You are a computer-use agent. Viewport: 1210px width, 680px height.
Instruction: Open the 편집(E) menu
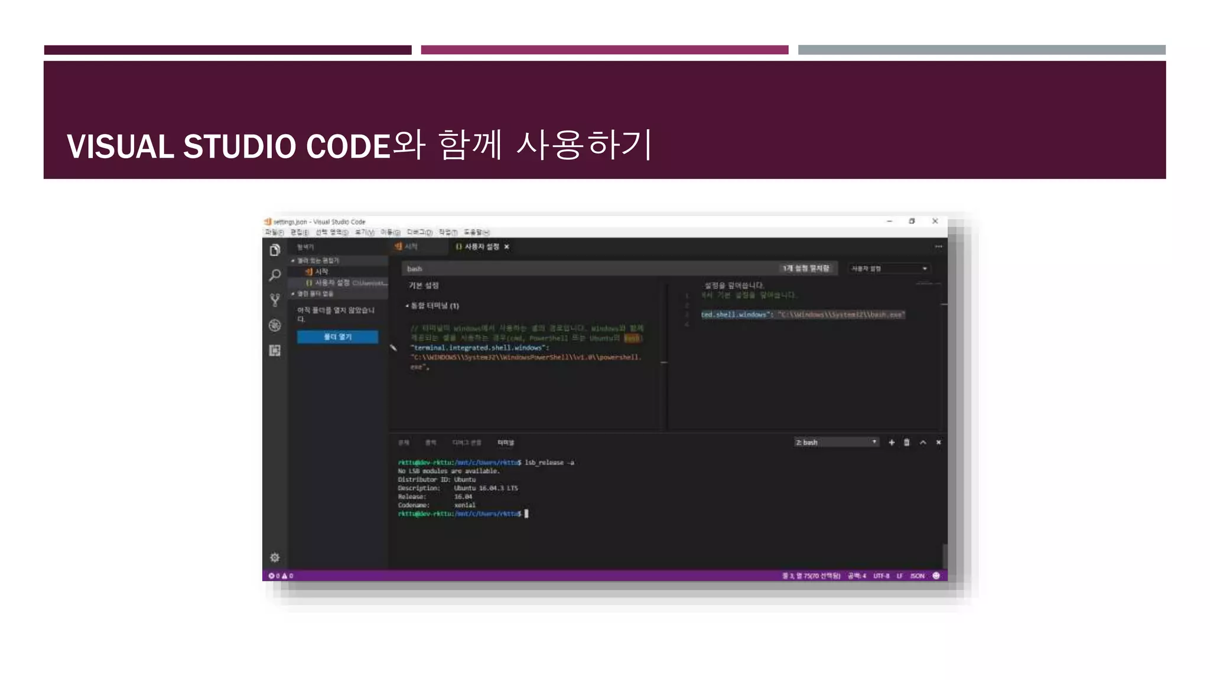[300, 233]
